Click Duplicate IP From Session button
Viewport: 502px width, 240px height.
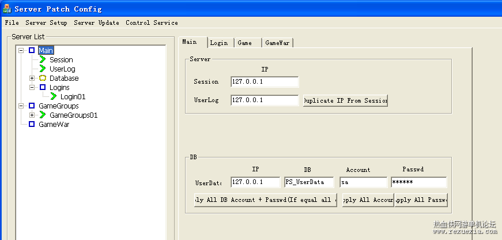(x=345, y=100)
